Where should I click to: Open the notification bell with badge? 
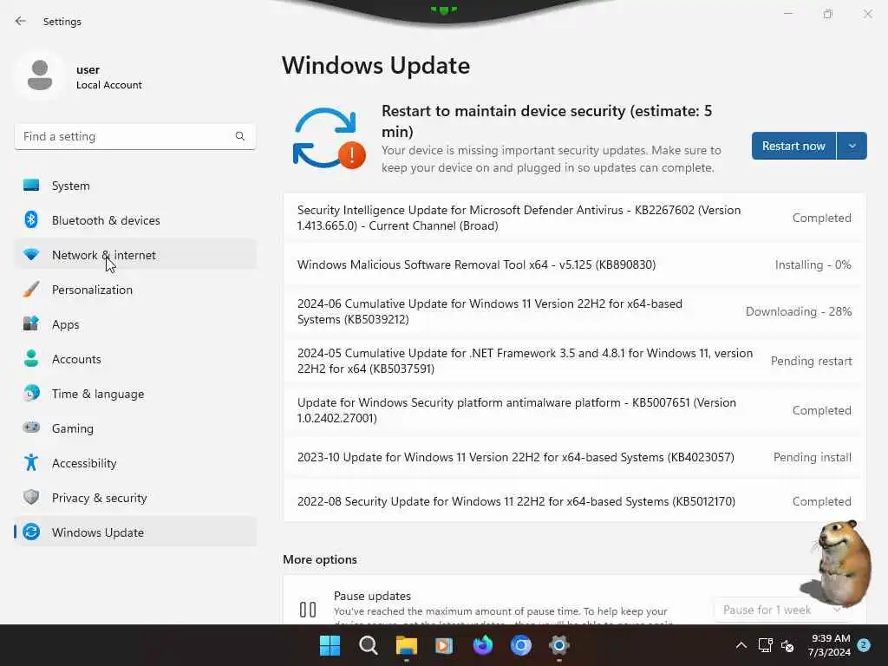[864, 645]
